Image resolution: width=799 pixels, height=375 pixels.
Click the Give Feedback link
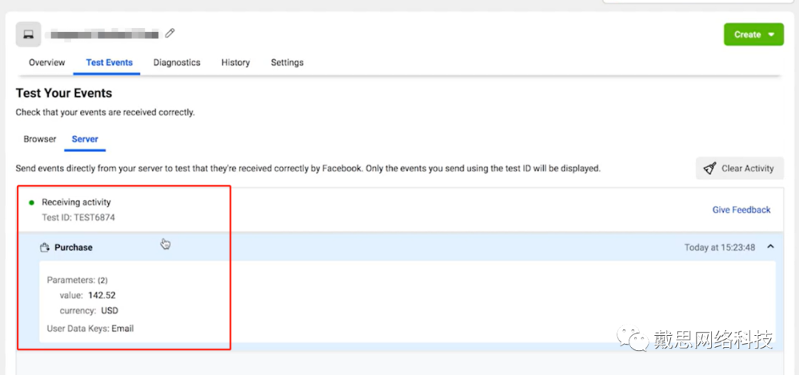pyautogui.click(x=741, y=210)
